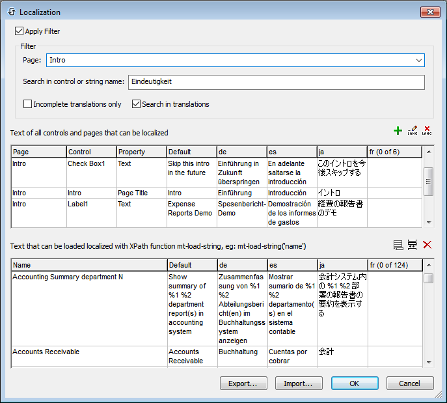
Task: Uncheck the Apply Filter checkbox
Action: pos(20,31)
